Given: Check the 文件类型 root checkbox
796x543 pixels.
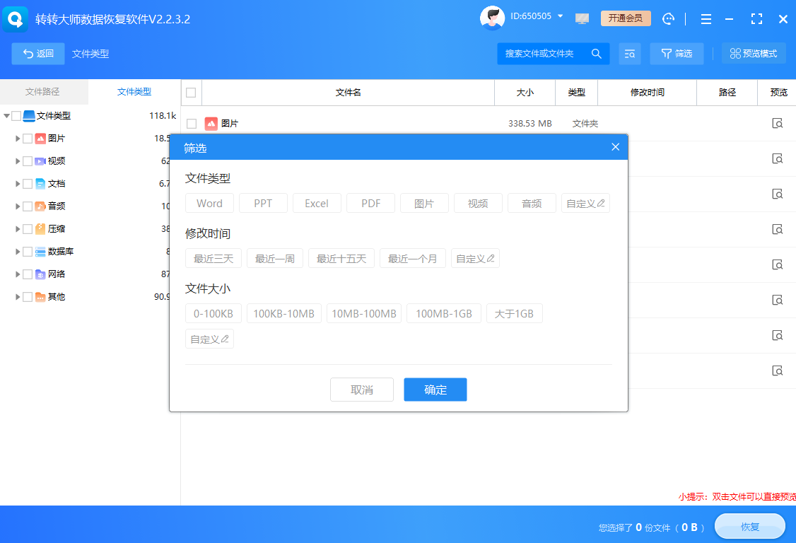Looking at the screenshot, I should [16, 115].
